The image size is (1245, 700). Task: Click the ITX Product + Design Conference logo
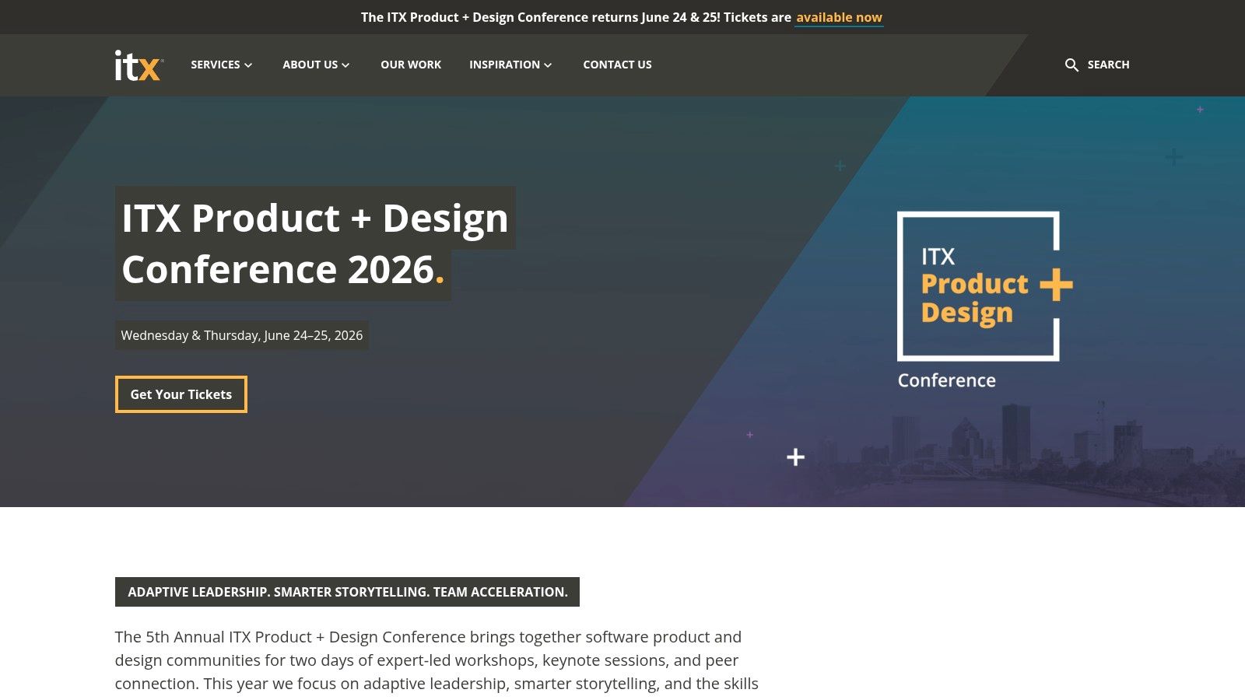[985, 300]
